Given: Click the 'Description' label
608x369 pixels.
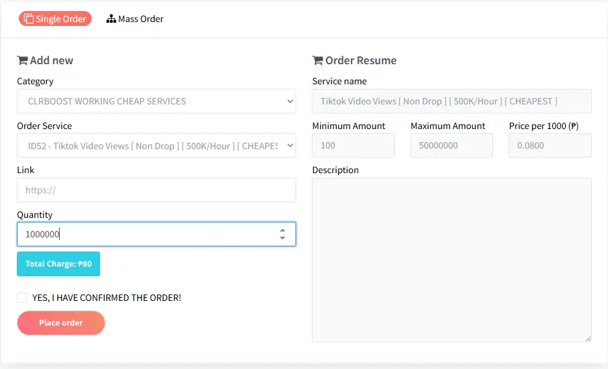Looking at the screenshot, I should pyautogui.click(x=335, y=170).
